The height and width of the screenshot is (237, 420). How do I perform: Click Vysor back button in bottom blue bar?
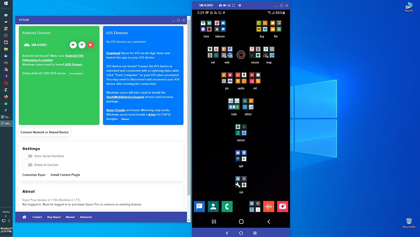[227, 233]
